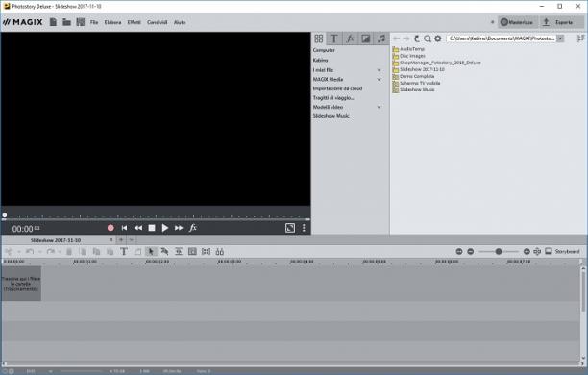Click the fast forward button
588x375 pixels.
point(179,228)
